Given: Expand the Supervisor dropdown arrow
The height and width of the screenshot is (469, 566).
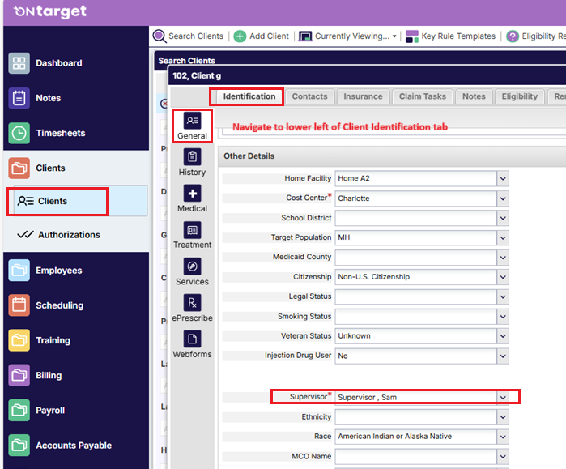Looking at the screenshot, I should [x=503, y=397].
